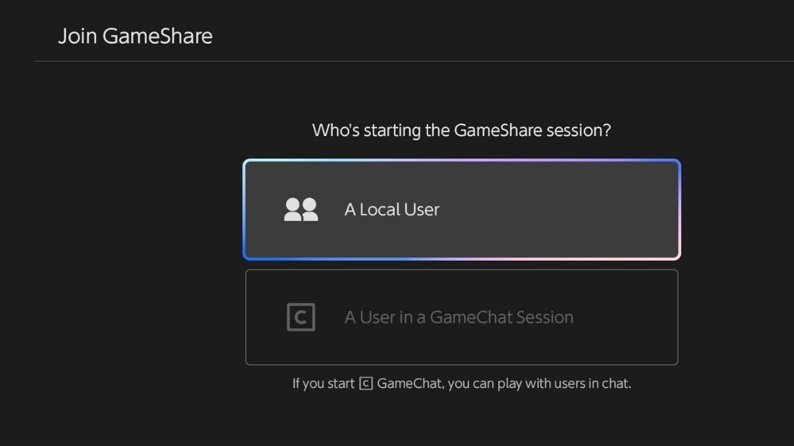Click the gradient border around A Local User
Viewport: 794px width, 446px height.
point(462,161)
